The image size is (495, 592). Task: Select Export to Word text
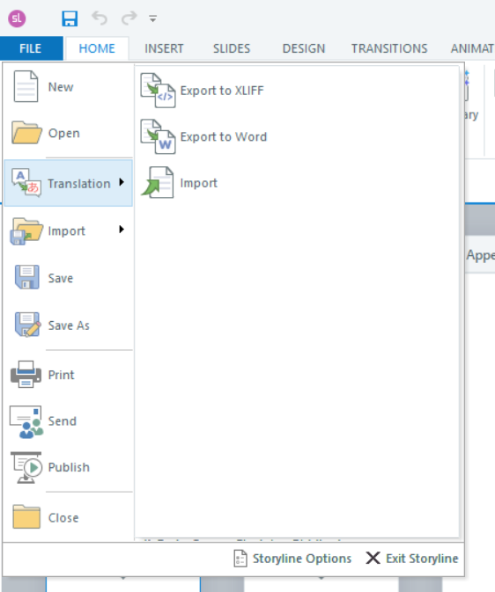224,136
